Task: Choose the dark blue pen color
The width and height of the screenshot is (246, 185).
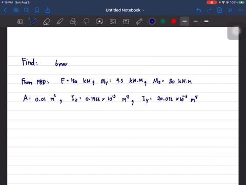Action: pos(152,21)
